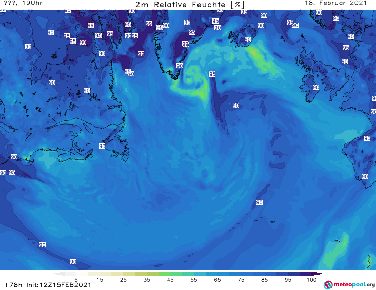Click the '95' label southeast of Greenland's tip
Screen dimensions: 376x290
(x=212, y=74)
